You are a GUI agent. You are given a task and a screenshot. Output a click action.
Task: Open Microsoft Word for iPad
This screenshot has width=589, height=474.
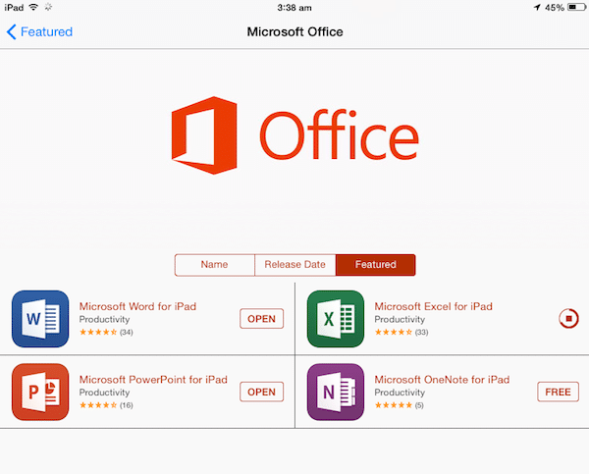(x=262, y=319)
